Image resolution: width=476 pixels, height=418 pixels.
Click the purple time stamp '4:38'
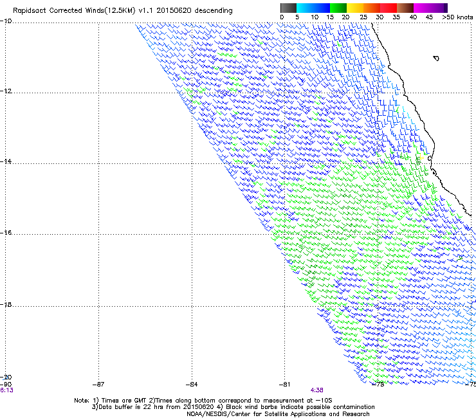coord(316,390)
